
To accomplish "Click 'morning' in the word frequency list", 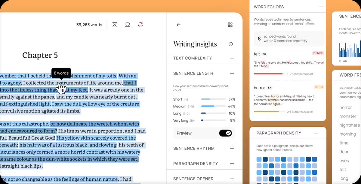I will pos(347,134).
